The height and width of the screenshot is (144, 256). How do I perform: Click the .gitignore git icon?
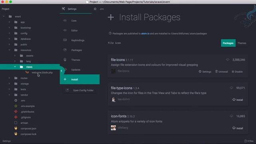click(x=16, y=117)
